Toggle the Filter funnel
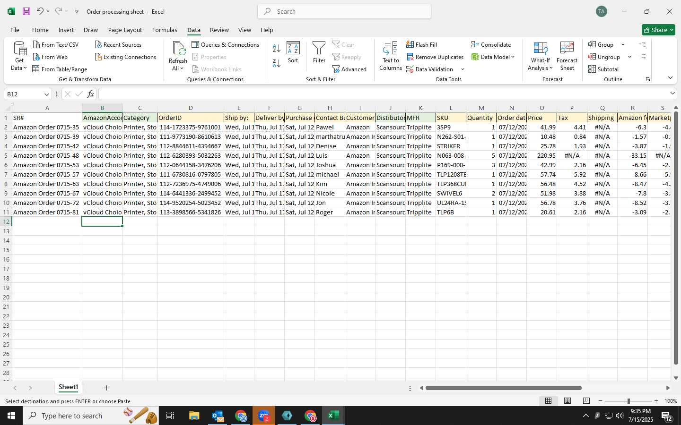This screenshot has height=425, width=681. (319, 52)
